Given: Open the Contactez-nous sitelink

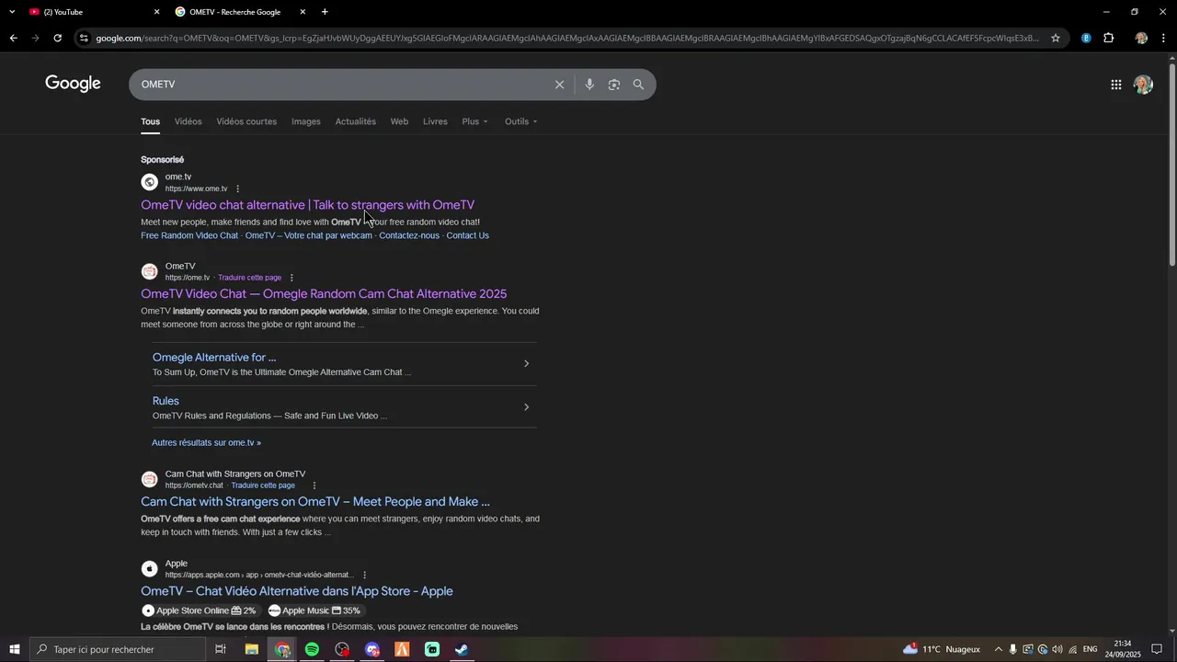Looking at the screenshot, I should [x=409, y=235].
